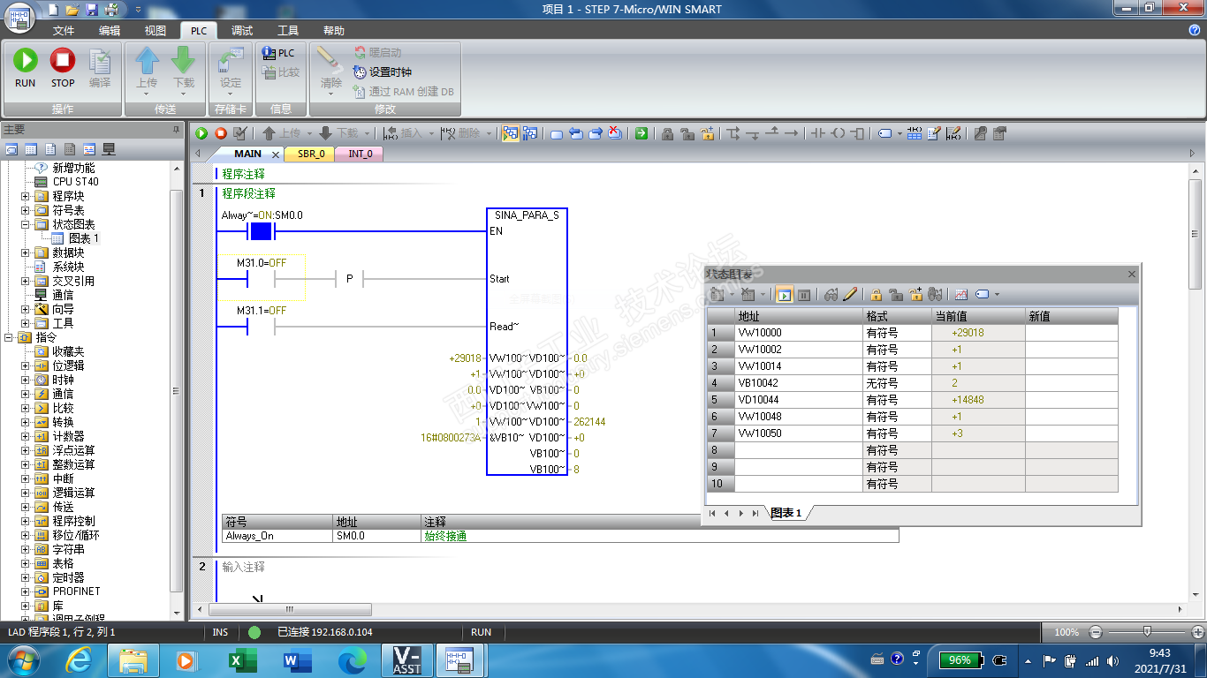Open the 视图 ribbon tab

[156, 30]
